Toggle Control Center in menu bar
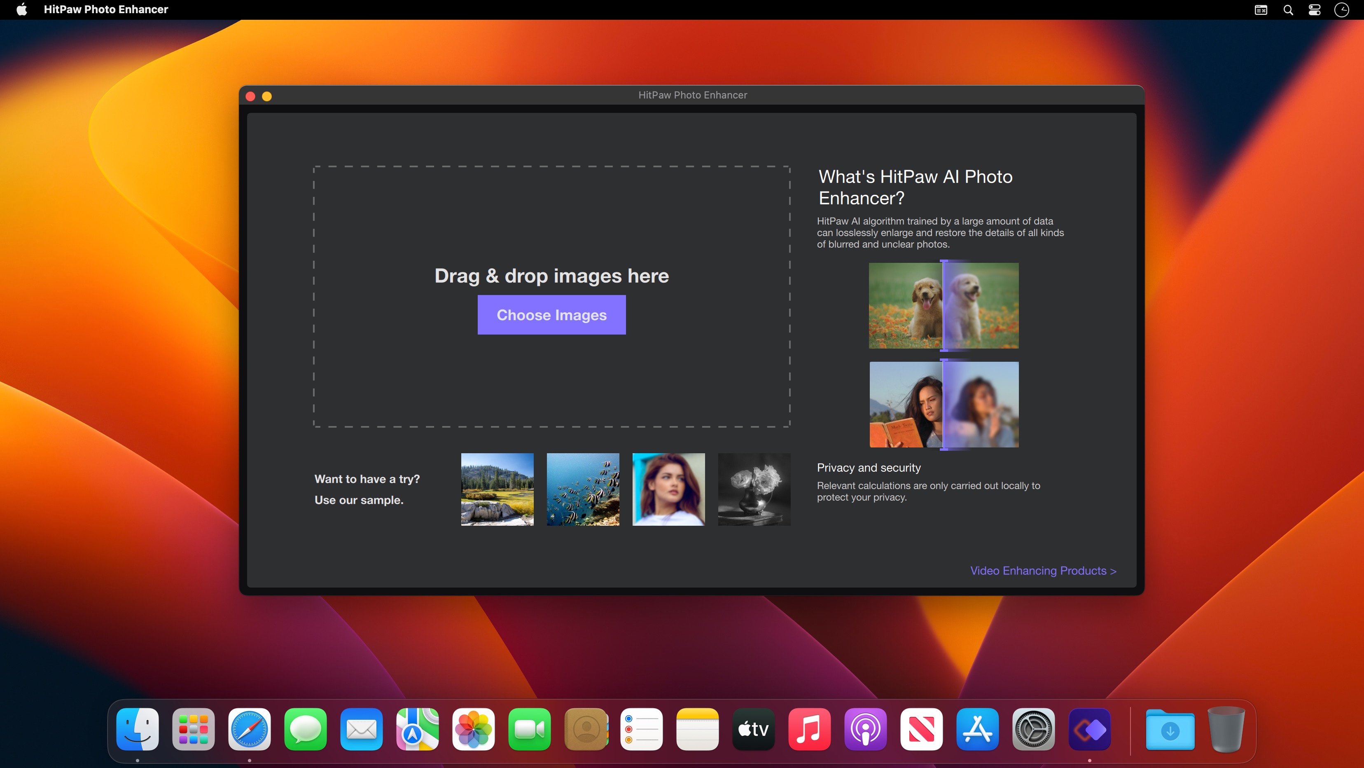Screen dimensions: 1364x768 (1315, 10)
